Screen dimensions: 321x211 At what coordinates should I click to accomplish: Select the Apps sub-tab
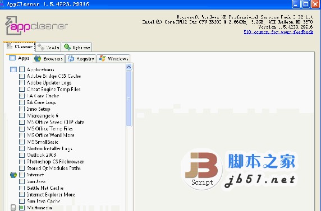pos(19,58)
